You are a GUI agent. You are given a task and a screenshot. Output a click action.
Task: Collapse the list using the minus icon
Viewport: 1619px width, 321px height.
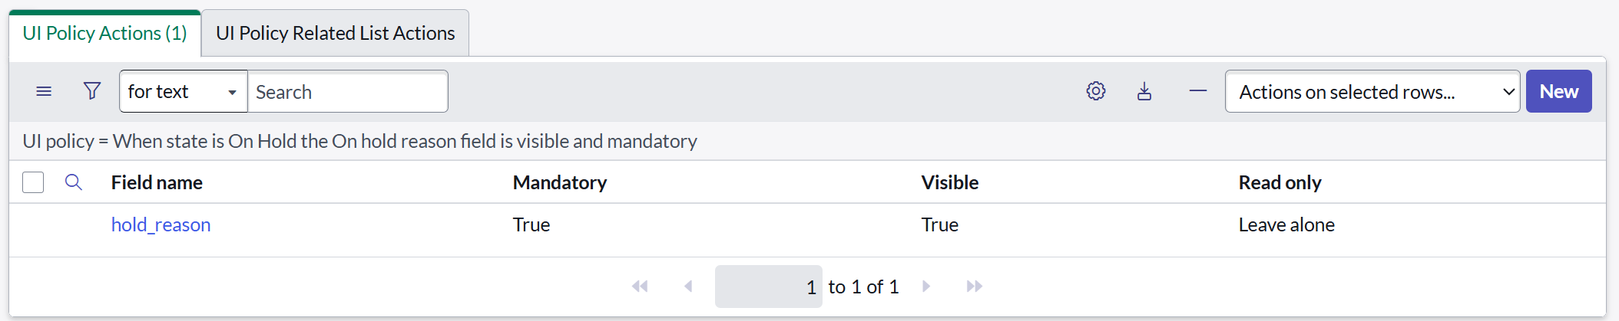point(1198,91)
